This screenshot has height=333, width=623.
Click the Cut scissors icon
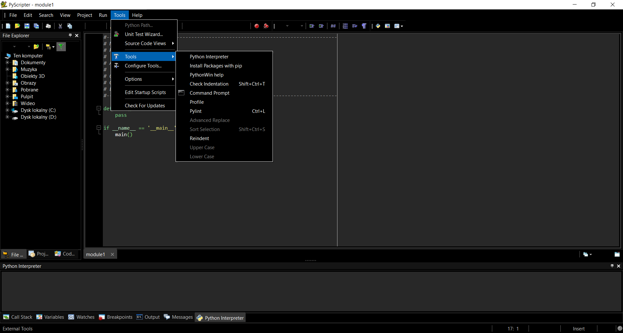point(60,26)
